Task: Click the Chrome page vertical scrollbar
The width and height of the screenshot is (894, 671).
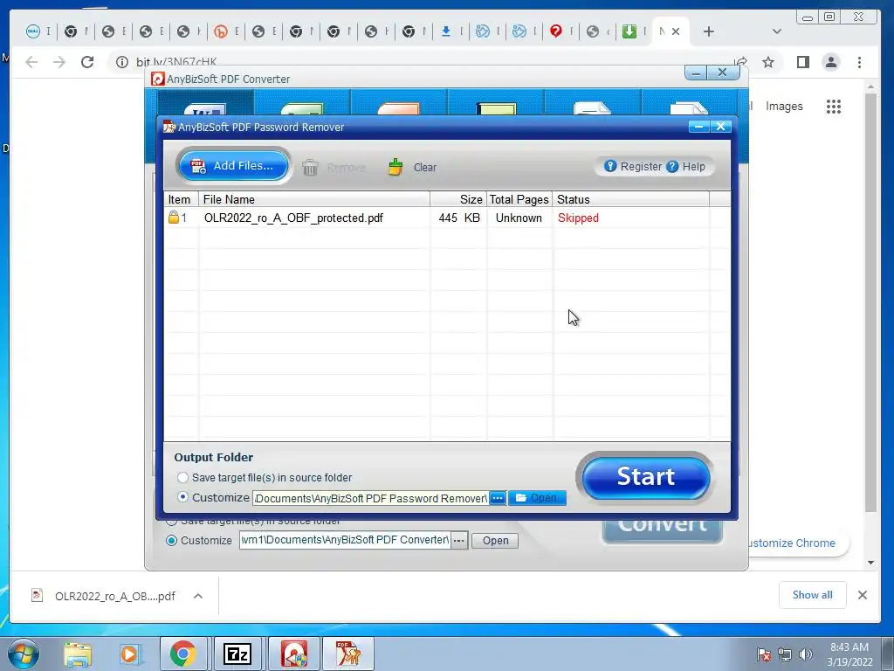Action: [x=870, y=303]
